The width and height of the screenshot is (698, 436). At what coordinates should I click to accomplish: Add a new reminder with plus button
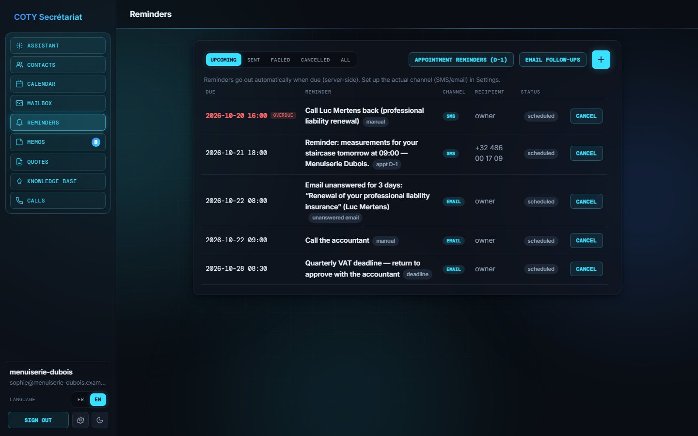click(x=601, y=60)
